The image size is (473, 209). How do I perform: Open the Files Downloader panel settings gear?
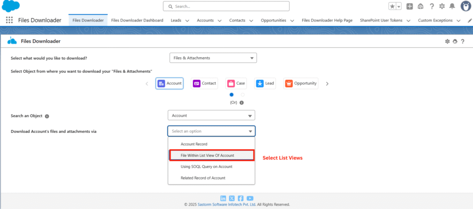[447, 41]
